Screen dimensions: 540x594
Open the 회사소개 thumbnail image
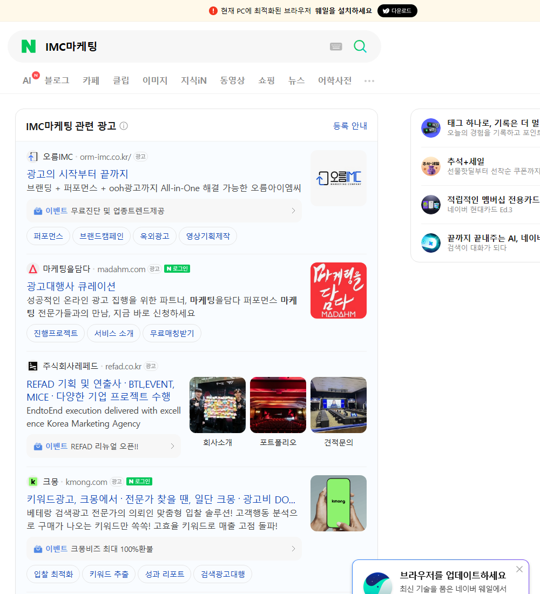[218, 405]
